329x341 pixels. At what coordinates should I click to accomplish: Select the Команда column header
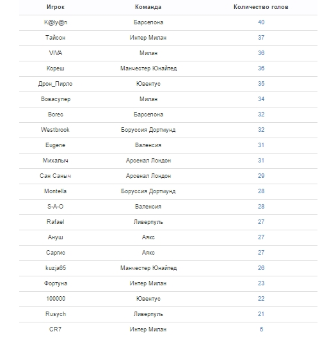click(x=148, y=7)
